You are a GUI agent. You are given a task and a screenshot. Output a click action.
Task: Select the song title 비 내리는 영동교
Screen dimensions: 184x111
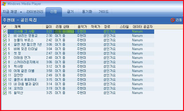[25, 36]
